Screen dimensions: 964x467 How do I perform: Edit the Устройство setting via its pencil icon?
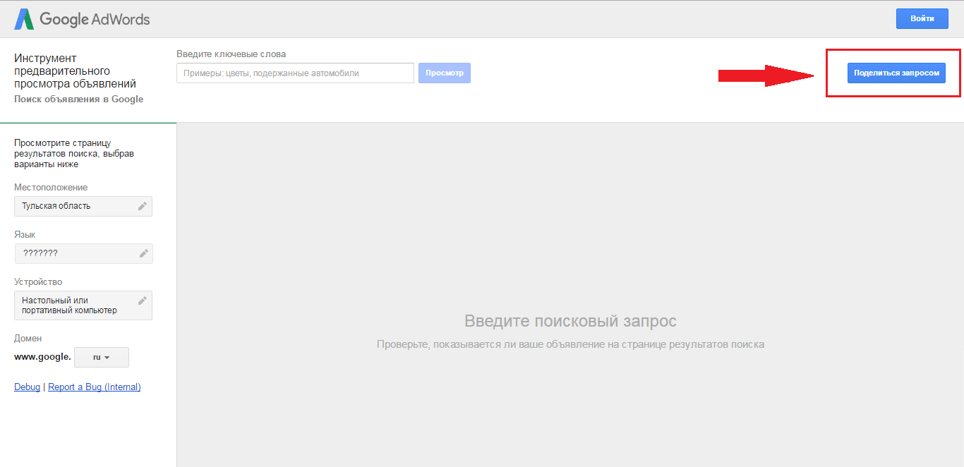tap(143, 301)
